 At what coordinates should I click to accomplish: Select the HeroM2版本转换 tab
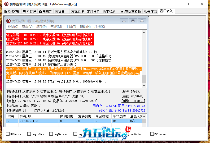130,11
